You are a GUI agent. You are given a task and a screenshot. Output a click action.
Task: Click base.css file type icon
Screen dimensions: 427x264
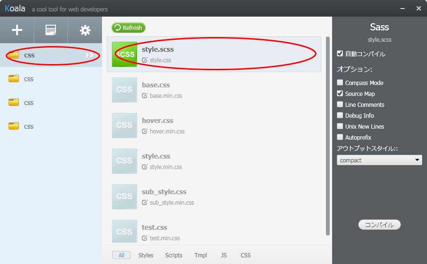pos(124,90)
